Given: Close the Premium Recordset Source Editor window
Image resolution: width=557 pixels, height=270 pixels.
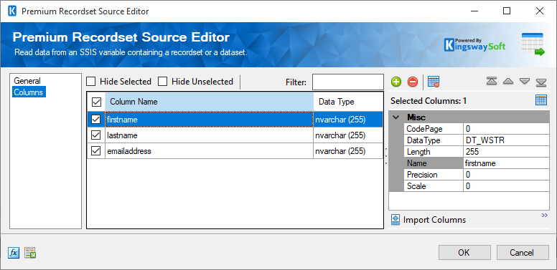Looking at the screenshot, I should 540,11.
